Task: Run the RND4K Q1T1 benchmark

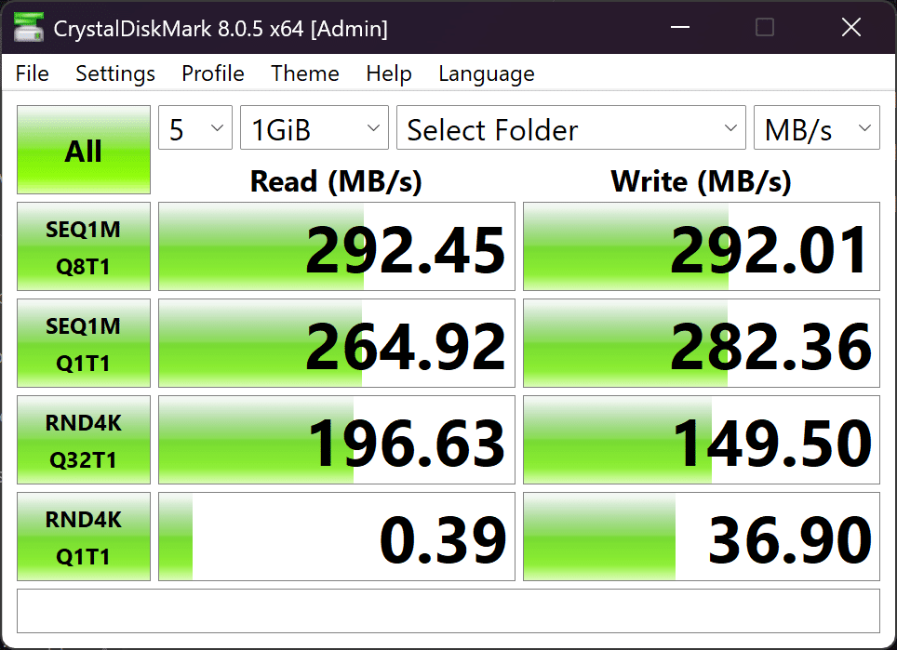Action: point(84,537)
